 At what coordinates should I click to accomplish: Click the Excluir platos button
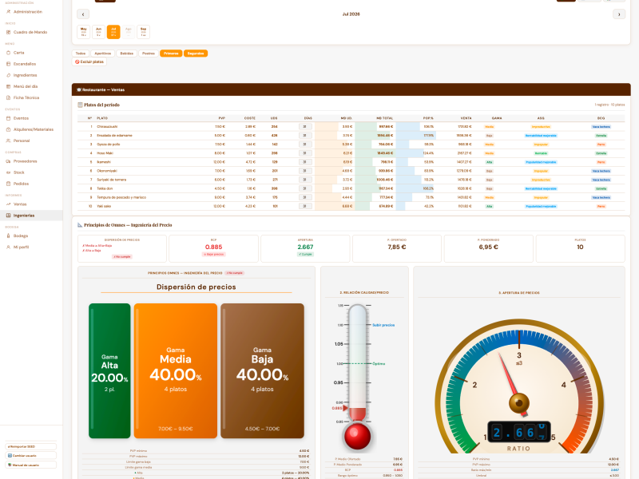pos(89,62)
